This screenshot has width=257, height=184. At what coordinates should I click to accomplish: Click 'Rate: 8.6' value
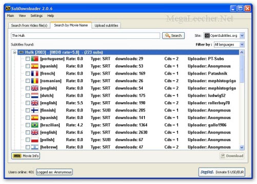click(x=74, y=132)
